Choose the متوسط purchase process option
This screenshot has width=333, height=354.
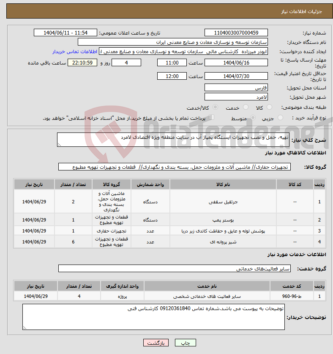click(253, 118)
